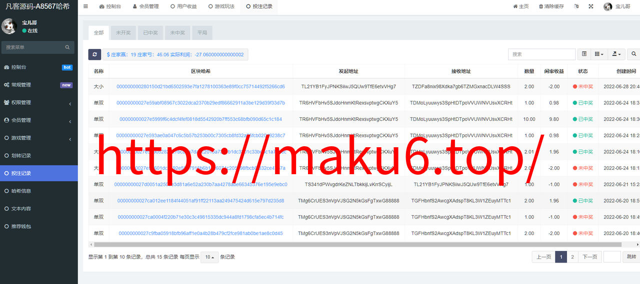
Task: Open hash link ending 39f33d7b
Action: (200, 103)
